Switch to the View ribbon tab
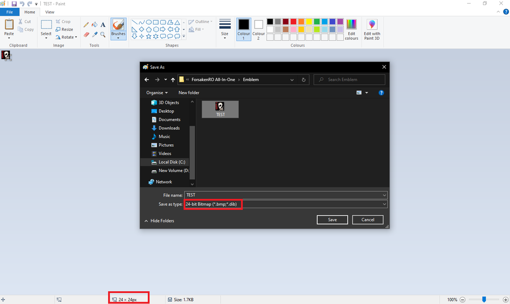 [49, 12]
